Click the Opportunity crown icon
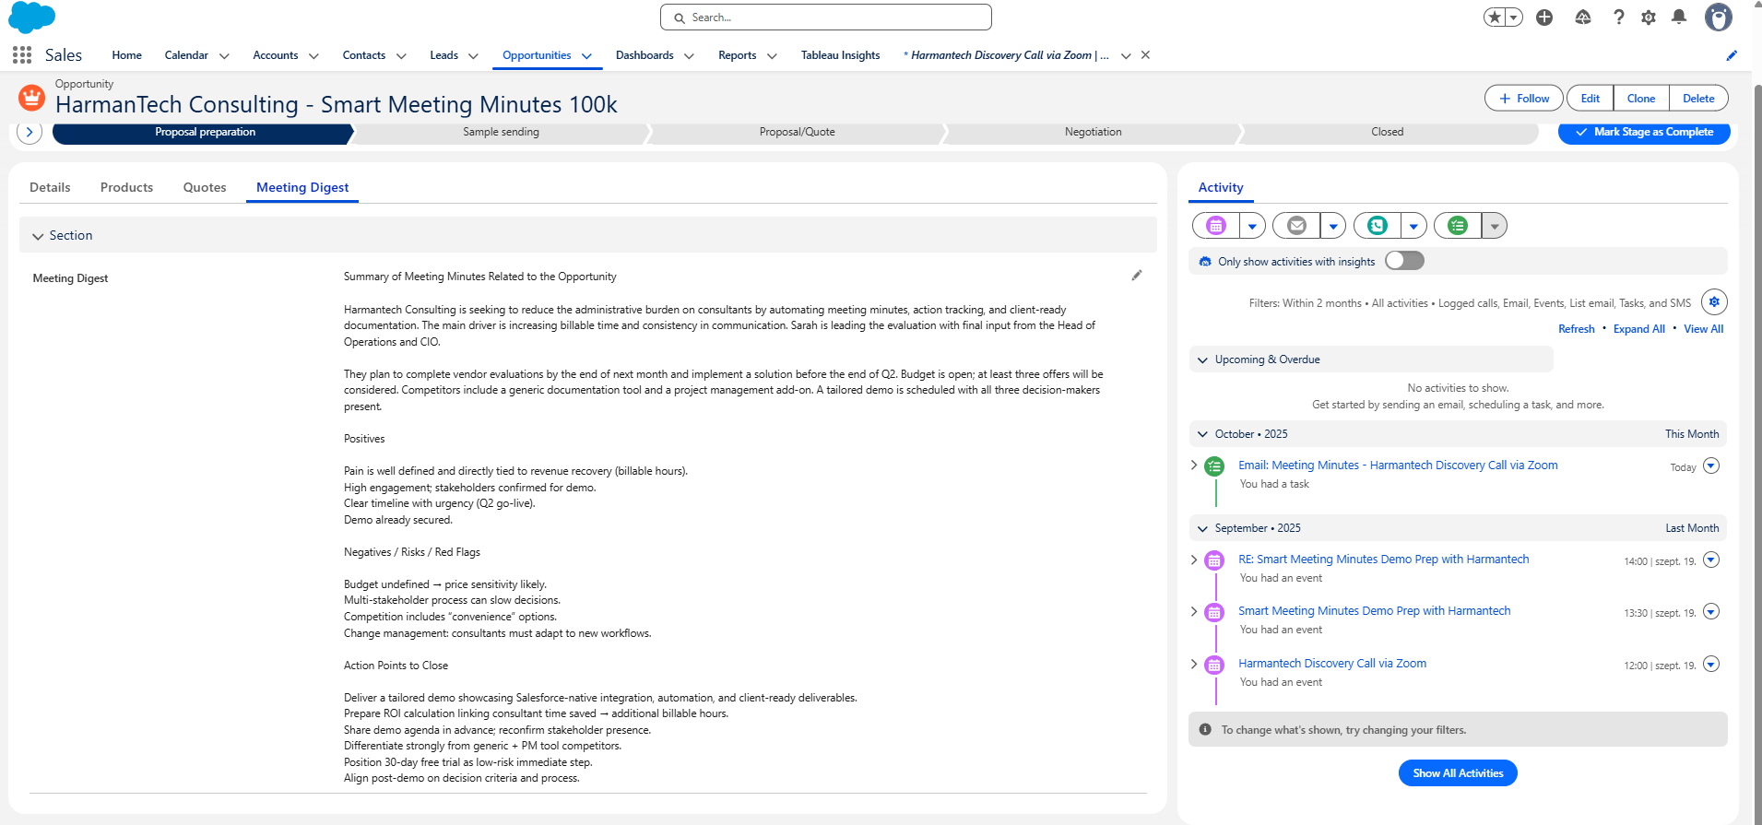The height and width of the screenshot is (825, 1762). click(32, 96)
